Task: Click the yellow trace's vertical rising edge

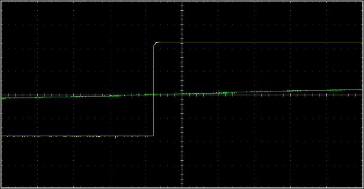Action: [153, 90]
